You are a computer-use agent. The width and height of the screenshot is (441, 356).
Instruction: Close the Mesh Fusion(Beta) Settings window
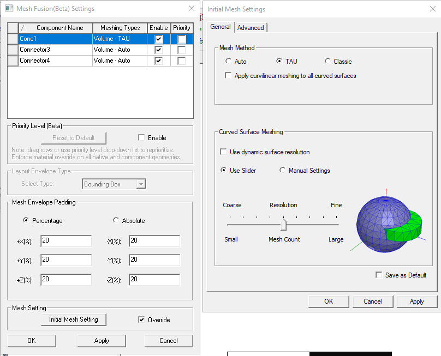point(192,8)
